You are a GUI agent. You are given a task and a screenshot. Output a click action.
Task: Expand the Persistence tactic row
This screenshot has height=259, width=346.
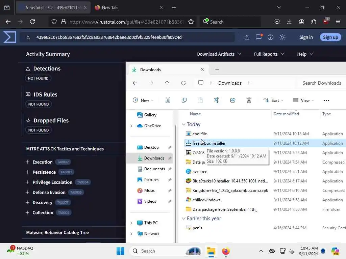point(27,172)
